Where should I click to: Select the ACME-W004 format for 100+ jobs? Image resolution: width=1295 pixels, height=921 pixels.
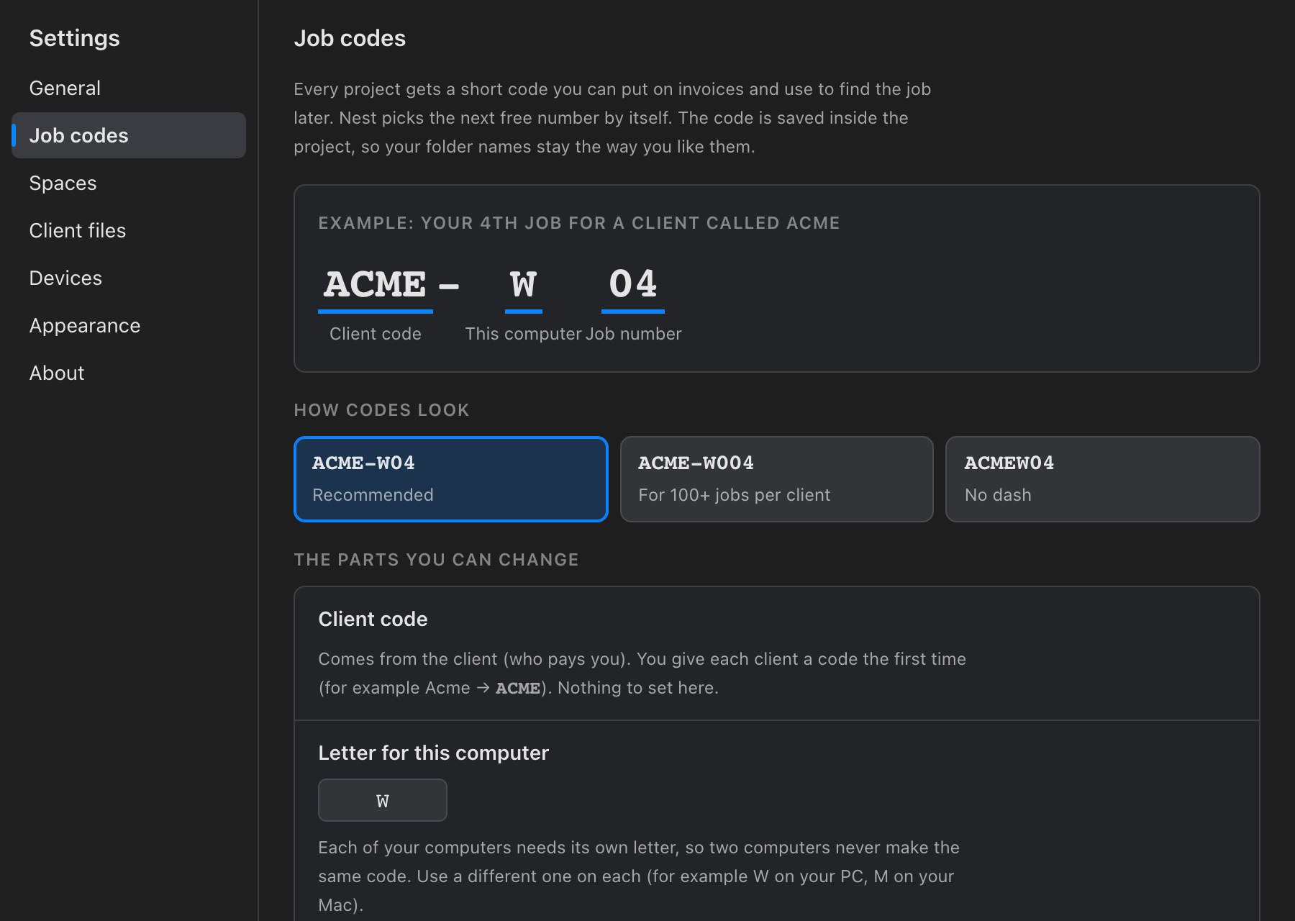[777, 479]
